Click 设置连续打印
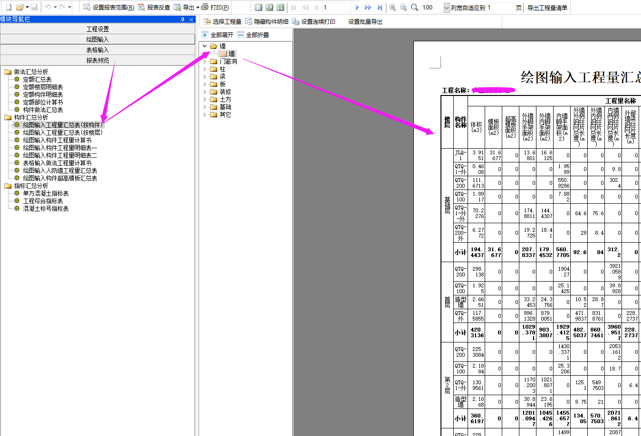Image resolution: width=641 pixels, height=436 pixels. pos(314,21)
